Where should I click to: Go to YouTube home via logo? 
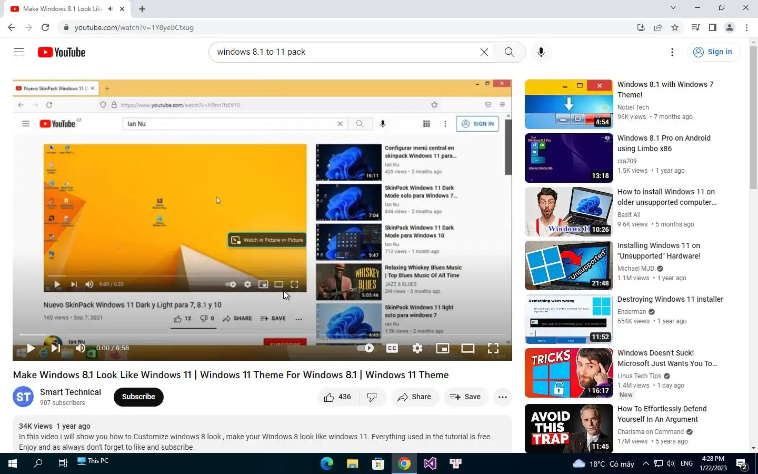coord(62,52)
